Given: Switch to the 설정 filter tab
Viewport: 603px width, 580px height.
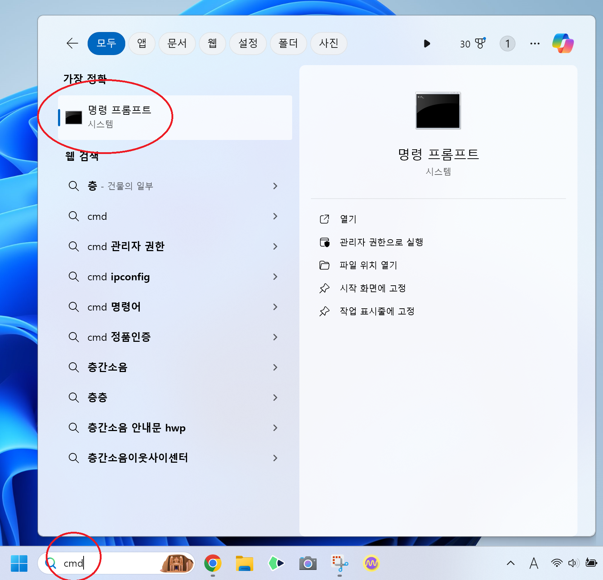Looking at the screenshot, I should coord(248,44).
